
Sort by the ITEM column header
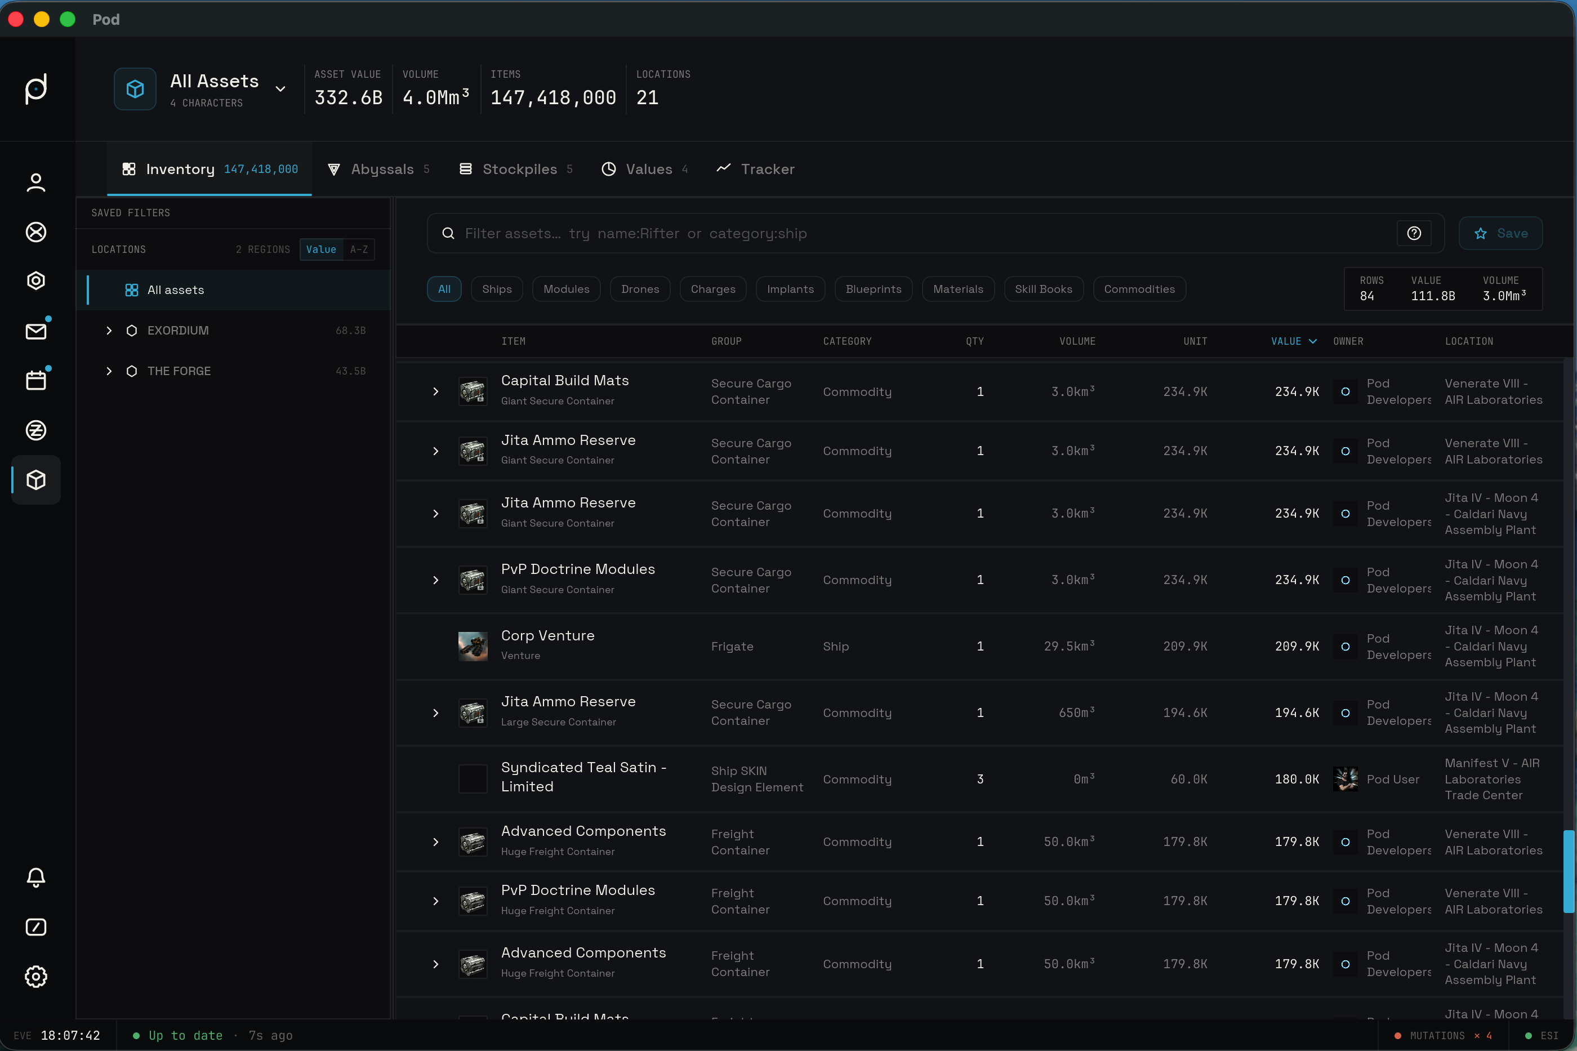(514, 341)
